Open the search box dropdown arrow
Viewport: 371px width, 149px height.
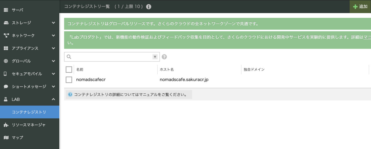[x=155, y=57]
